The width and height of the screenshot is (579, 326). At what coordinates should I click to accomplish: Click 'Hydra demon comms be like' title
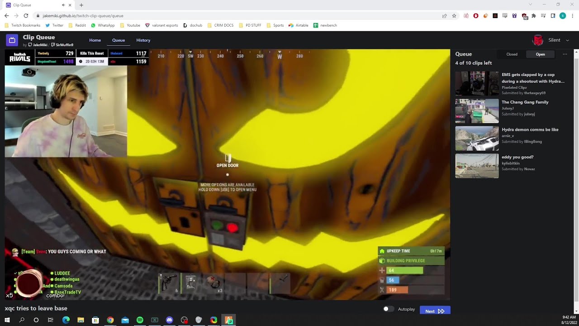pos(530,129)
